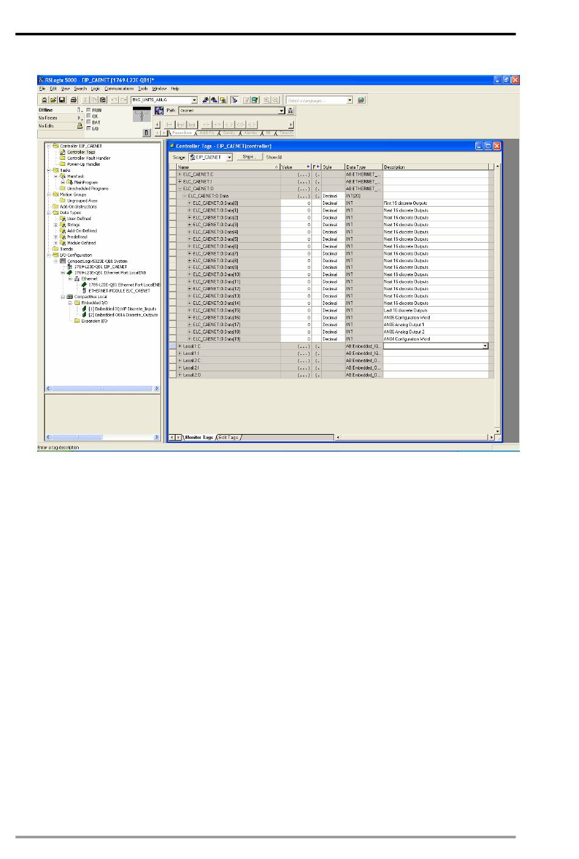Viewport: 579px width, 859px height.
Task: Click the Zoom In magnifier icon
Action: coord(267,100)
